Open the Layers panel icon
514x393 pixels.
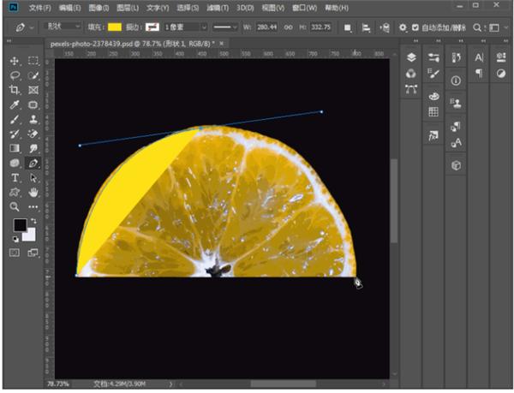click(411, 57)
